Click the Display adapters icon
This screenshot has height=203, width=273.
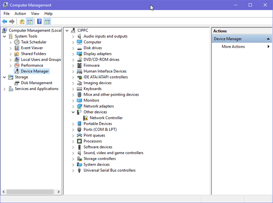(x=79, y=54)
